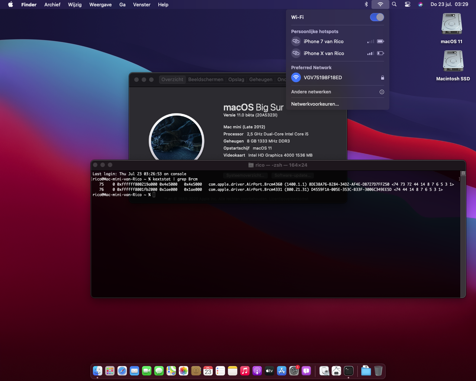Open the Macintosh SSD drive icon
The width and height of the screenshot is (476, 381).
tap(453, 61)
